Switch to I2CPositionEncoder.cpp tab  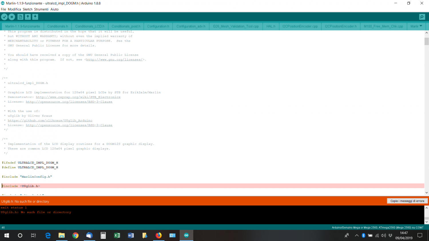300,26
